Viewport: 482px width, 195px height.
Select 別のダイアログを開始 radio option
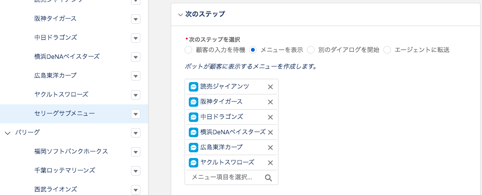click(311, 50)
